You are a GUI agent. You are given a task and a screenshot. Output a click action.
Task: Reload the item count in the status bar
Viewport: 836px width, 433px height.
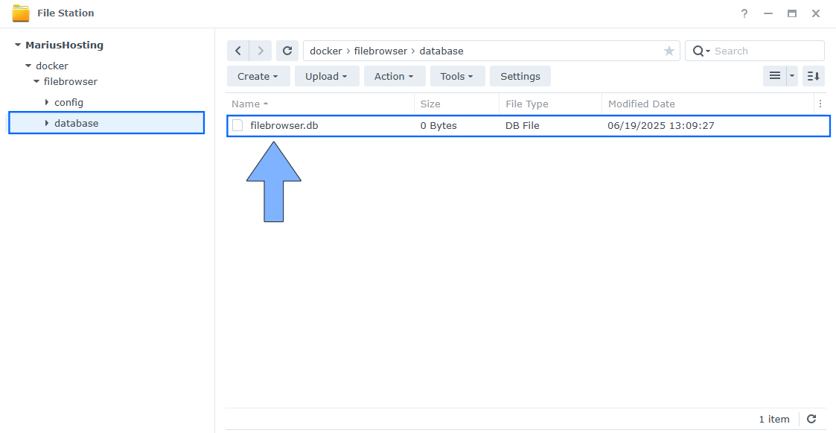tap(811, 419)
